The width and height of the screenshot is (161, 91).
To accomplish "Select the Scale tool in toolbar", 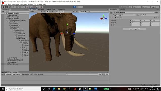I will [13, 7].
